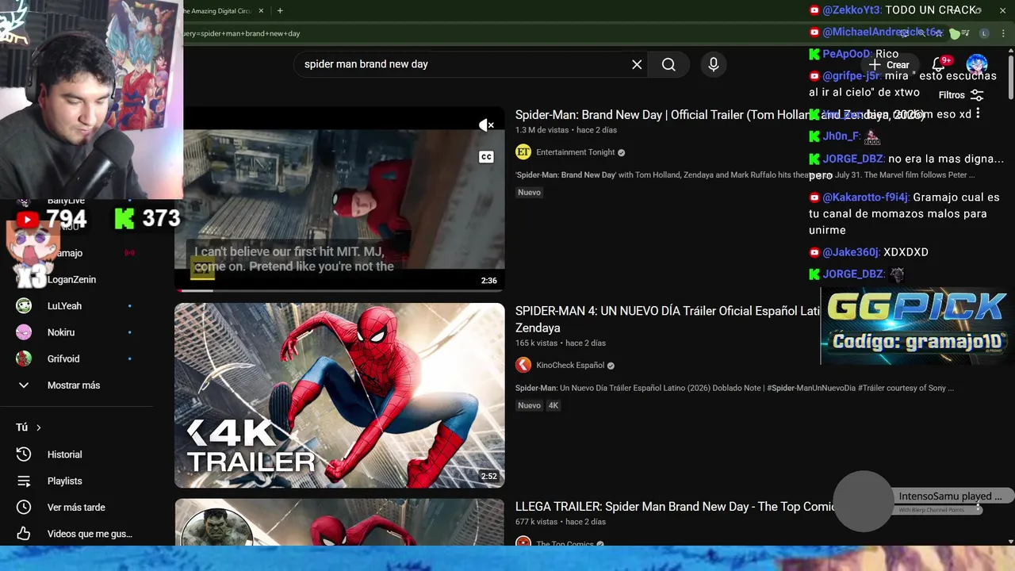Viewport: 1015px width, 571px height.
Task: Click the Ver más tarde clock icon
Action: pos(24,508)
